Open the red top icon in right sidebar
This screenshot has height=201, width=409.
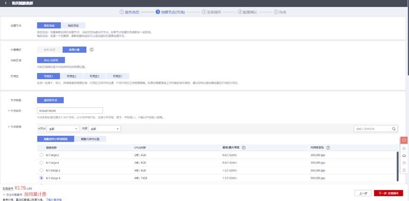coord(404,140)
